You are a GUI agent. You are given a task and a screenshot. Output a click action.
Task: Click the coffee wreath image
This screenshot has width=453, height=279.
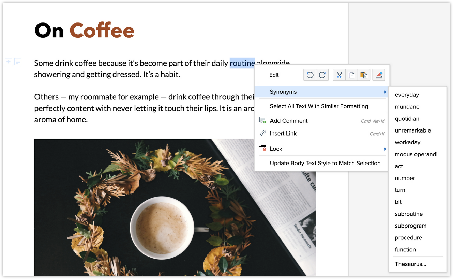tap(136, 211)
